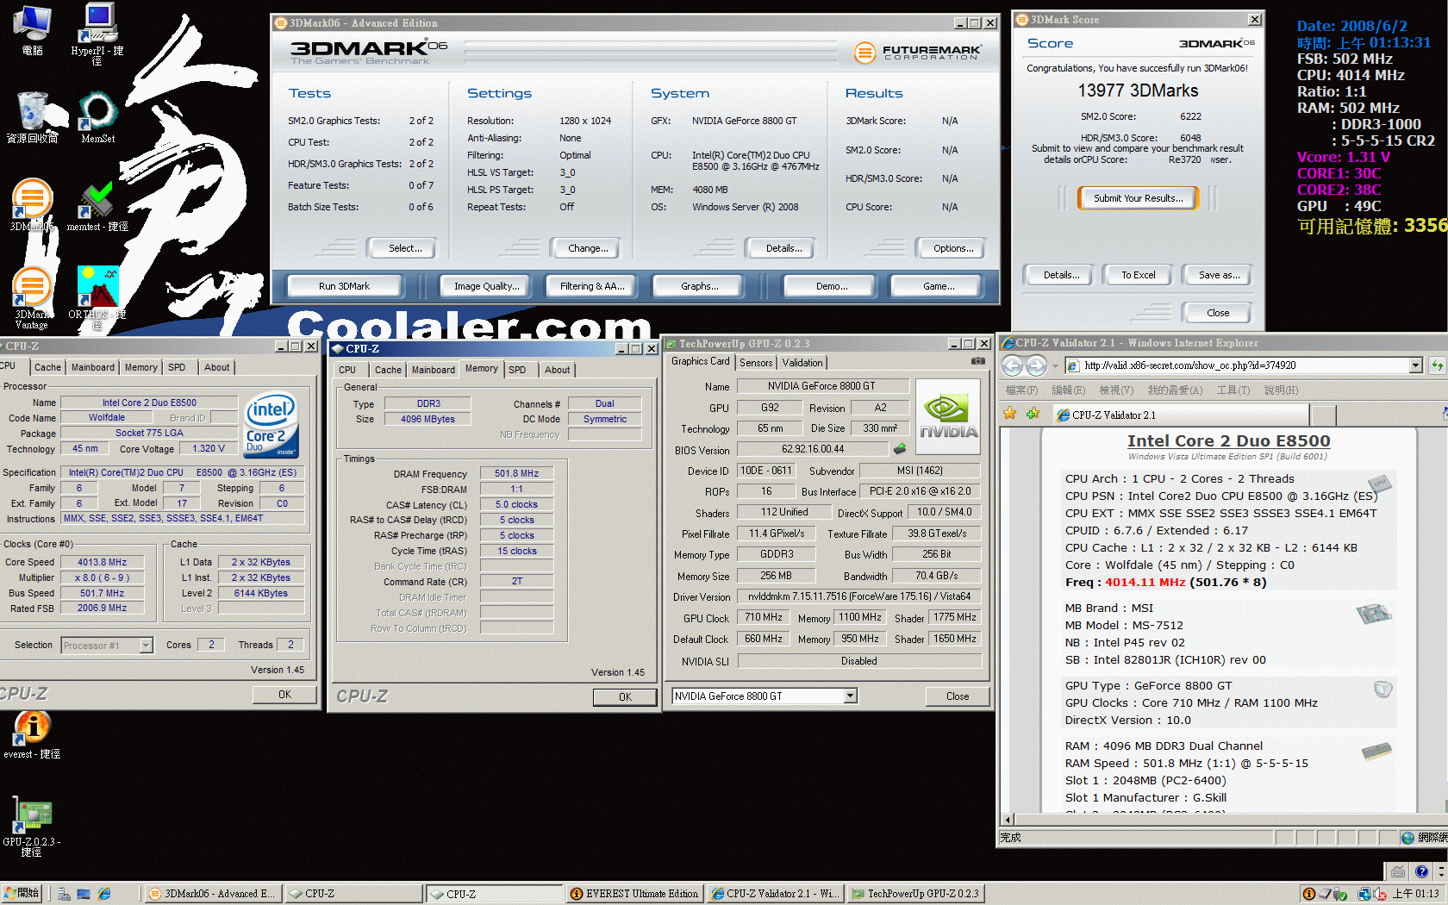
Task: Click the Intel Core 2 Duo logo
Action: click(271, 424)
